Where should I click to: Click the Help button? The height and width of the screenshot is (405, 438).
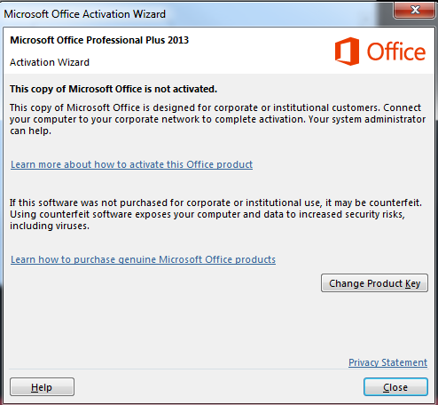coord(42,387)
